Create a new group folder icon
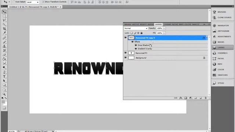Image resolution: width=235 pixels, height=132 pixels. (x=196, y=98)
